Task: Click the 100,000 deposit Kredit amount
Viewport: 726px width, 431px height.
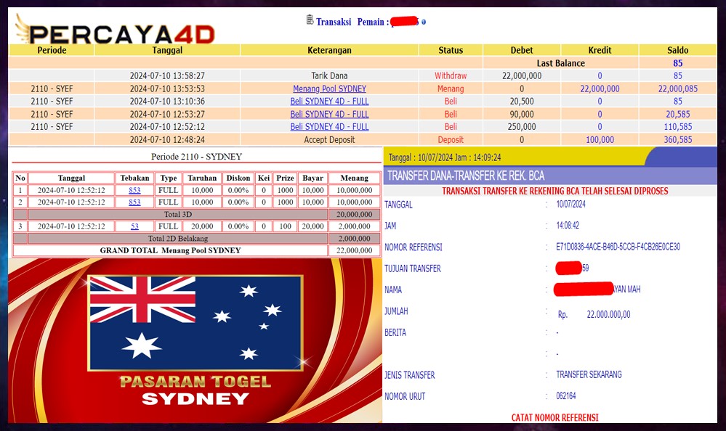Action: click(600, 139)
